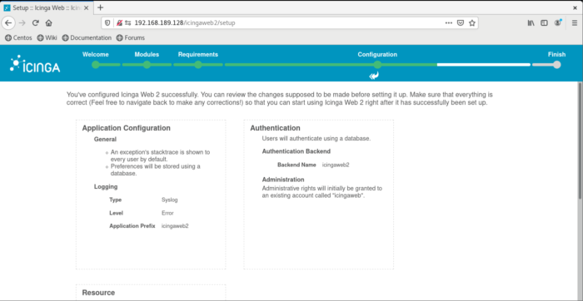Click the Authentication Backend subheading
583x301 pixels.
pos(296,151)
